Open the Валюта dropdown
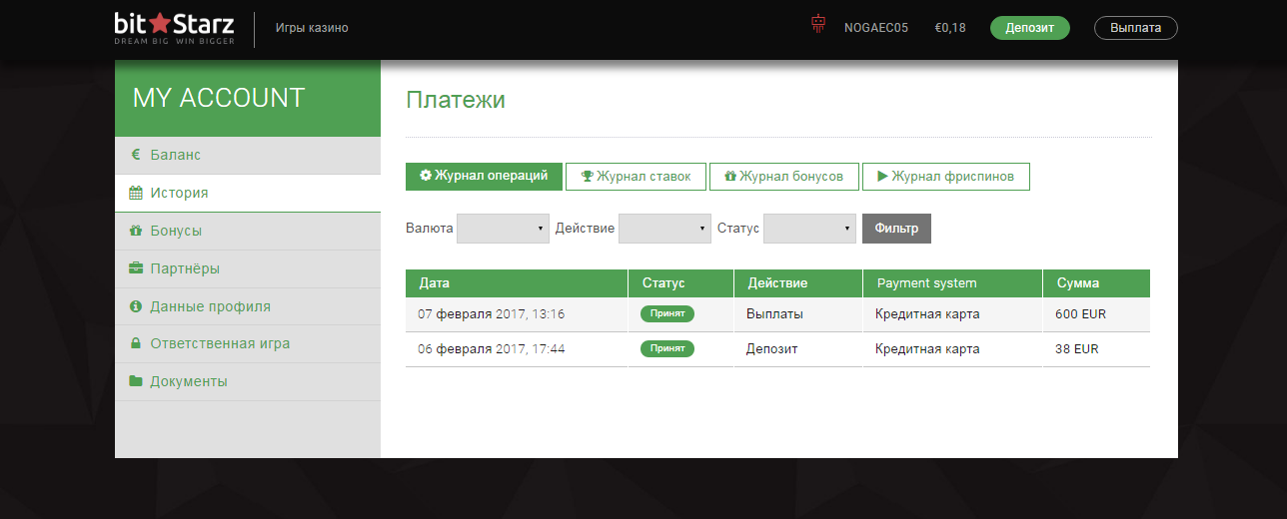The width and height of the screenshot is (1287, 519). 504,229
